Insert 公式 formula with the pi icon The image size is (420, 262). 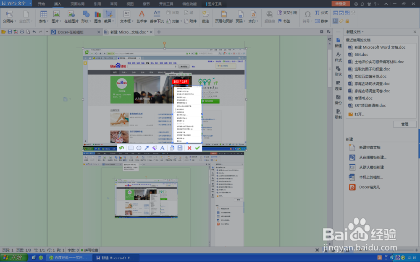coord(321,13)
